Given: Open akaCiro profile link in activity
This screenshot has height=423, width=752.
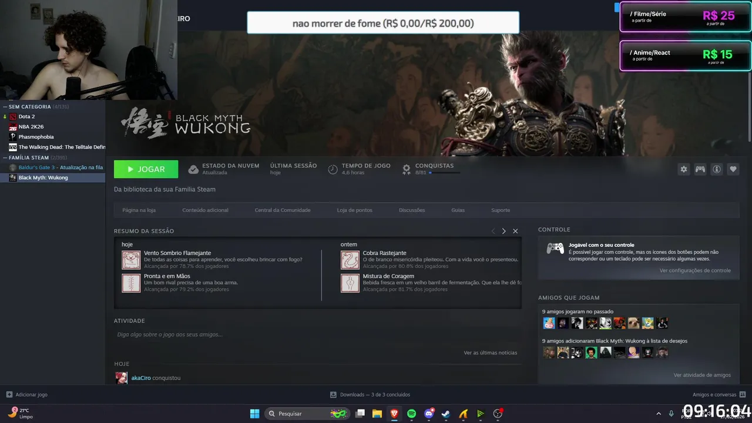Looking at the screenshot, I should pos(141,378).
